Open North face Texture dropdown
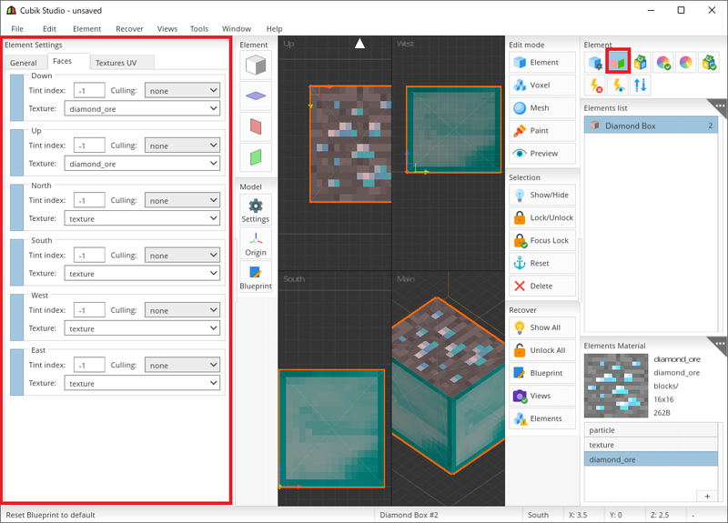Viewport: 728px width, 523px height. click(x=142, y=218)
